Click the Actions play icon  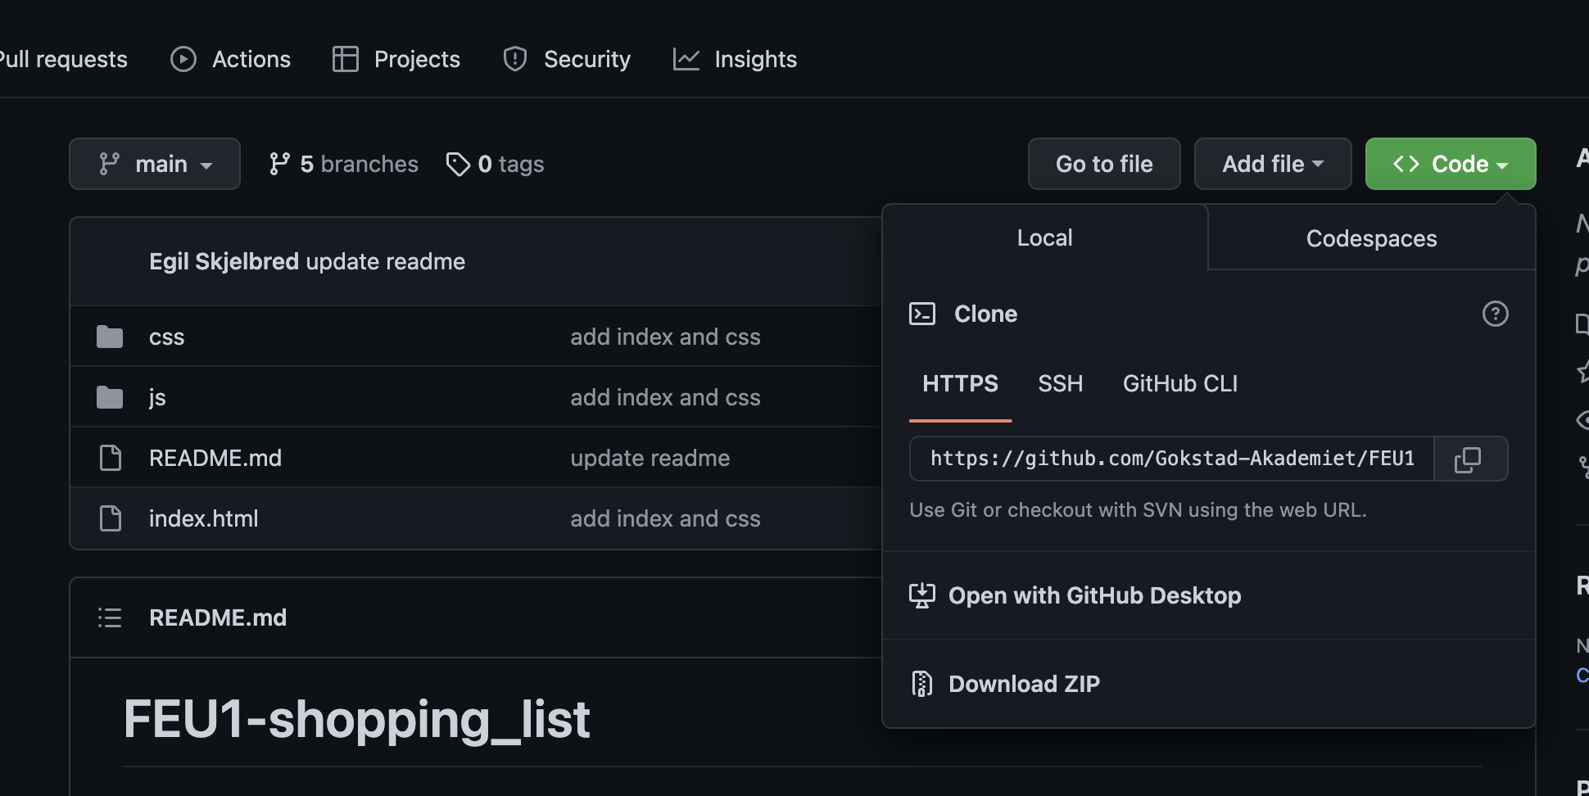pos(183,59)
